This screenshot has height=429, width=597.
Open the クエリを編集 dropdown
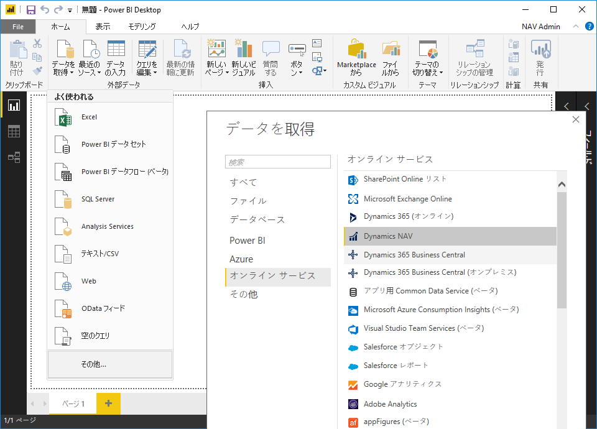(x=147, y=58)
